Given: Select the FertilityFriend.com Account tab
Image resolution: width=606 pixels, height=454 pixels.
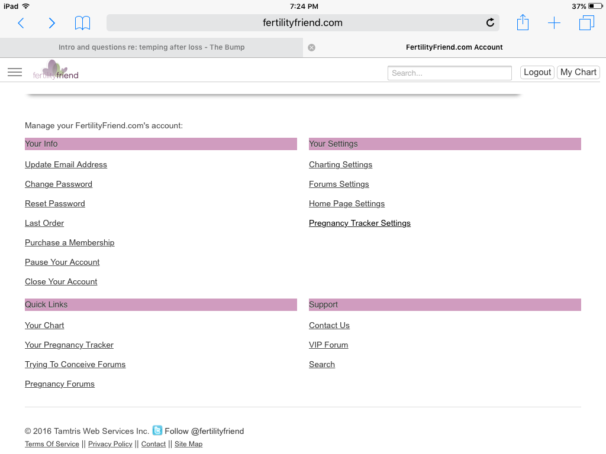Looking at the screenshot, I should [x=454, y=47].
